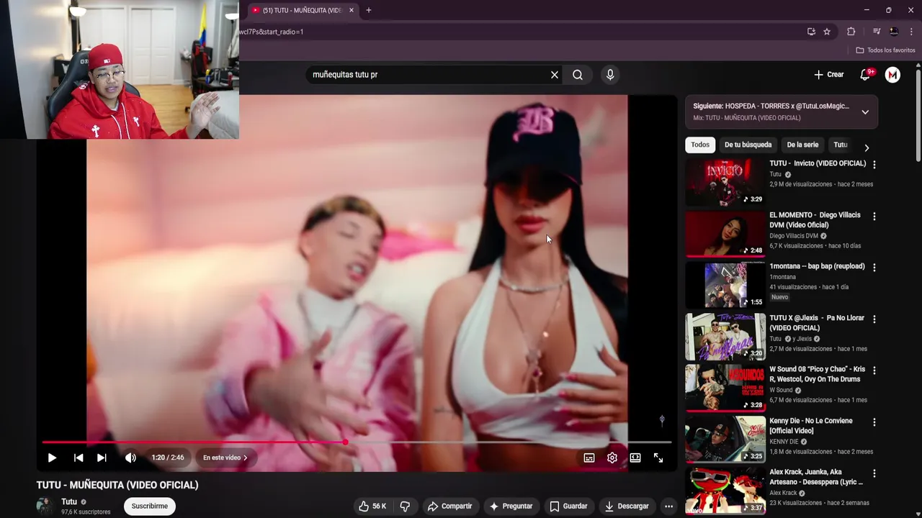
Task: Show more filter chips with the arrow
Action: coord(867,147)
